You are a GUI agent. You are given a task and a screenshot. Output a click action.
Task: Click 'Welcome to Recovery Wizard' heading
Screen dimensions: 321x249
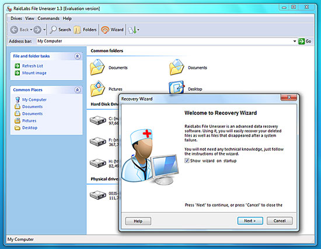(x=221, y=113)
